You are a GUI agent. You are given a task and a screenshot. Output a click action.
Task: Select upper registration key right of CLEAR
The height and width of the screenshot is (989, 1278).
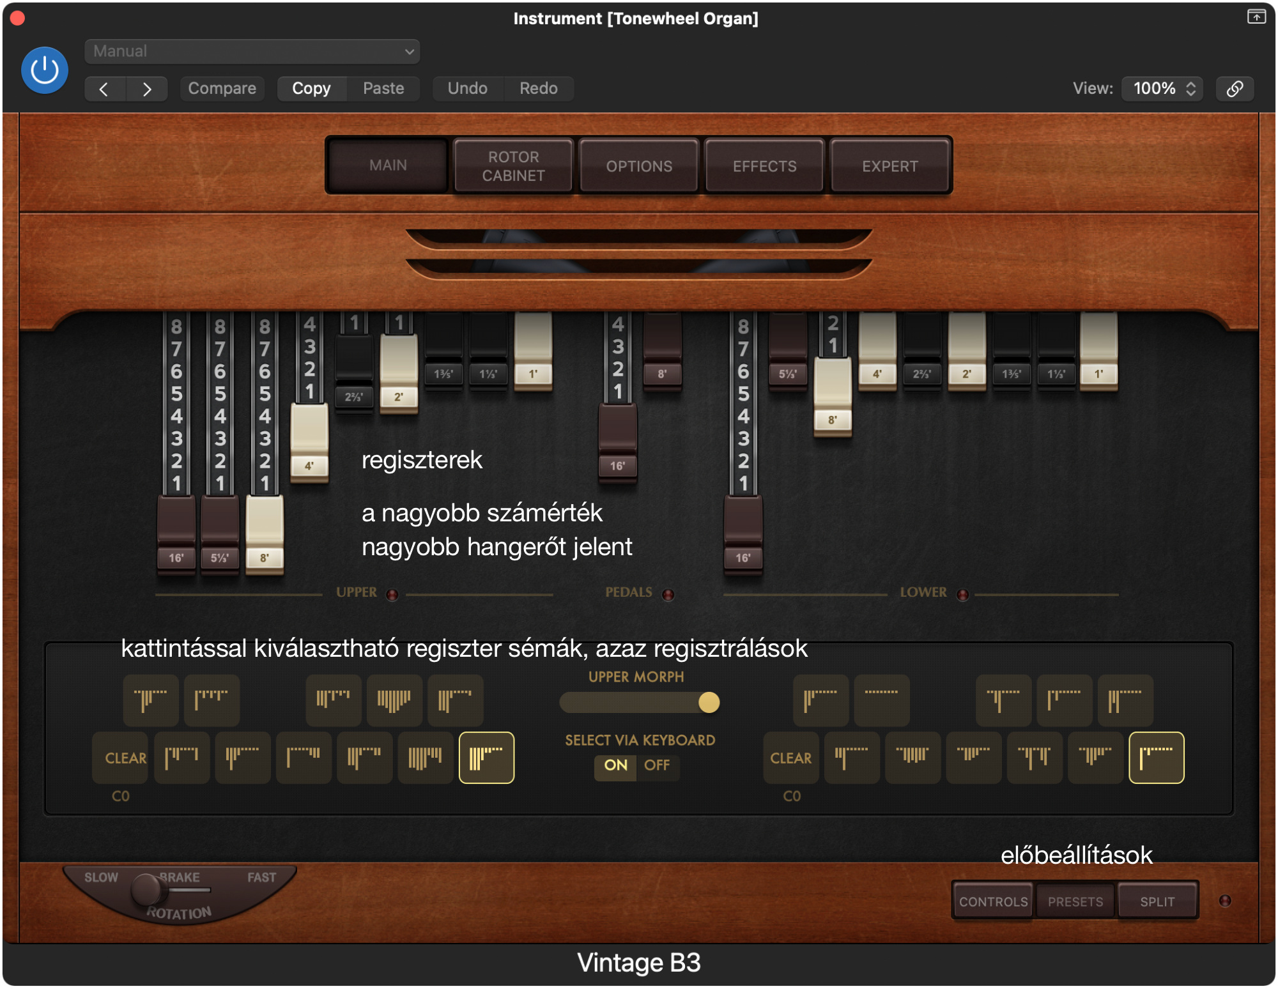[x=181, y=758]
